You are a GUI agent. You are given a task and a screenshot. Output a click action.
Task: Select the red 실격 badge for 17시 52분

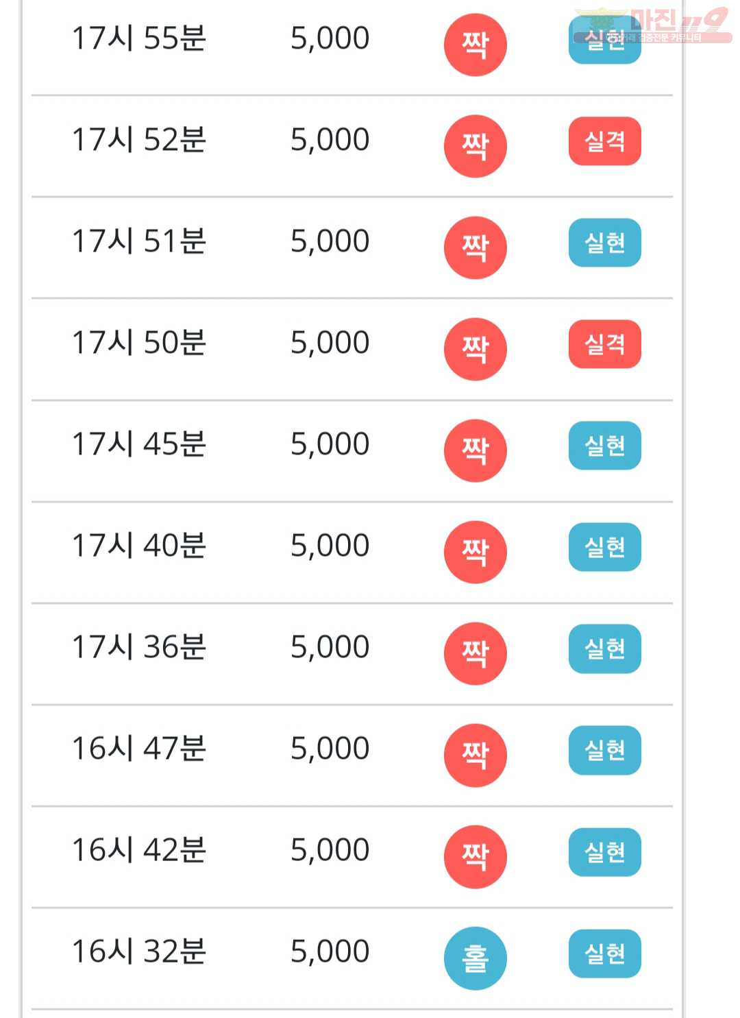click(604, 141)
